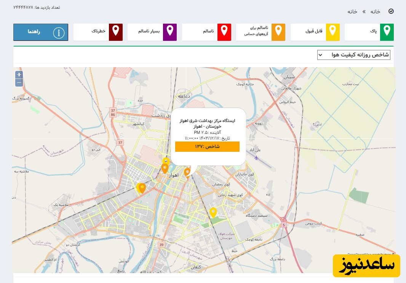The image size is (406, 283).
Task: Click the بسیار ناسالم legend label
Action: click(149, 31)
